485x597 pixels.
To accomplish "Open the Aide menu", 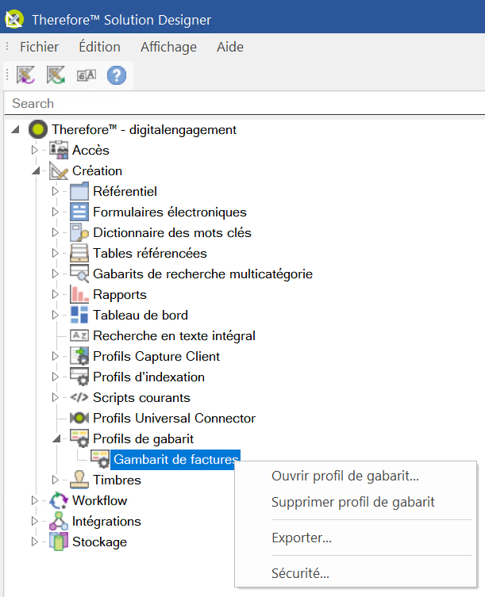I will pyautogui.click(x=230, y=47).
